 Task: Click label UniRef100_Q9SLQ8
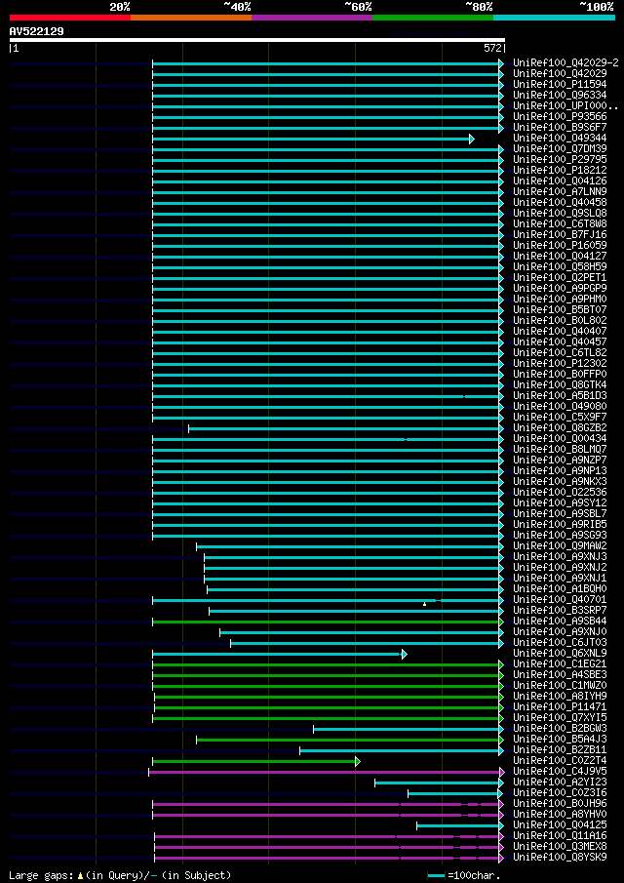[560, 214]
